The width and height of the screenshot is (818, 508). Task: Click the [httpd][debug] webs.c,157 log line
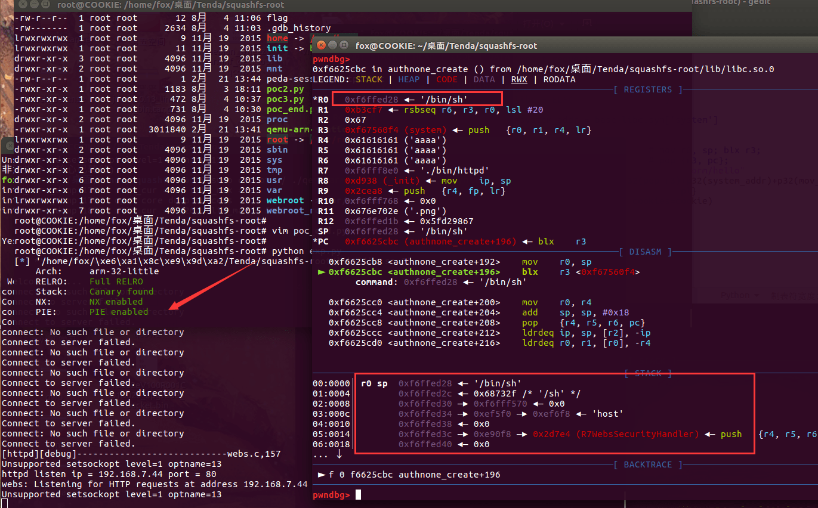(x=141, y=454)
